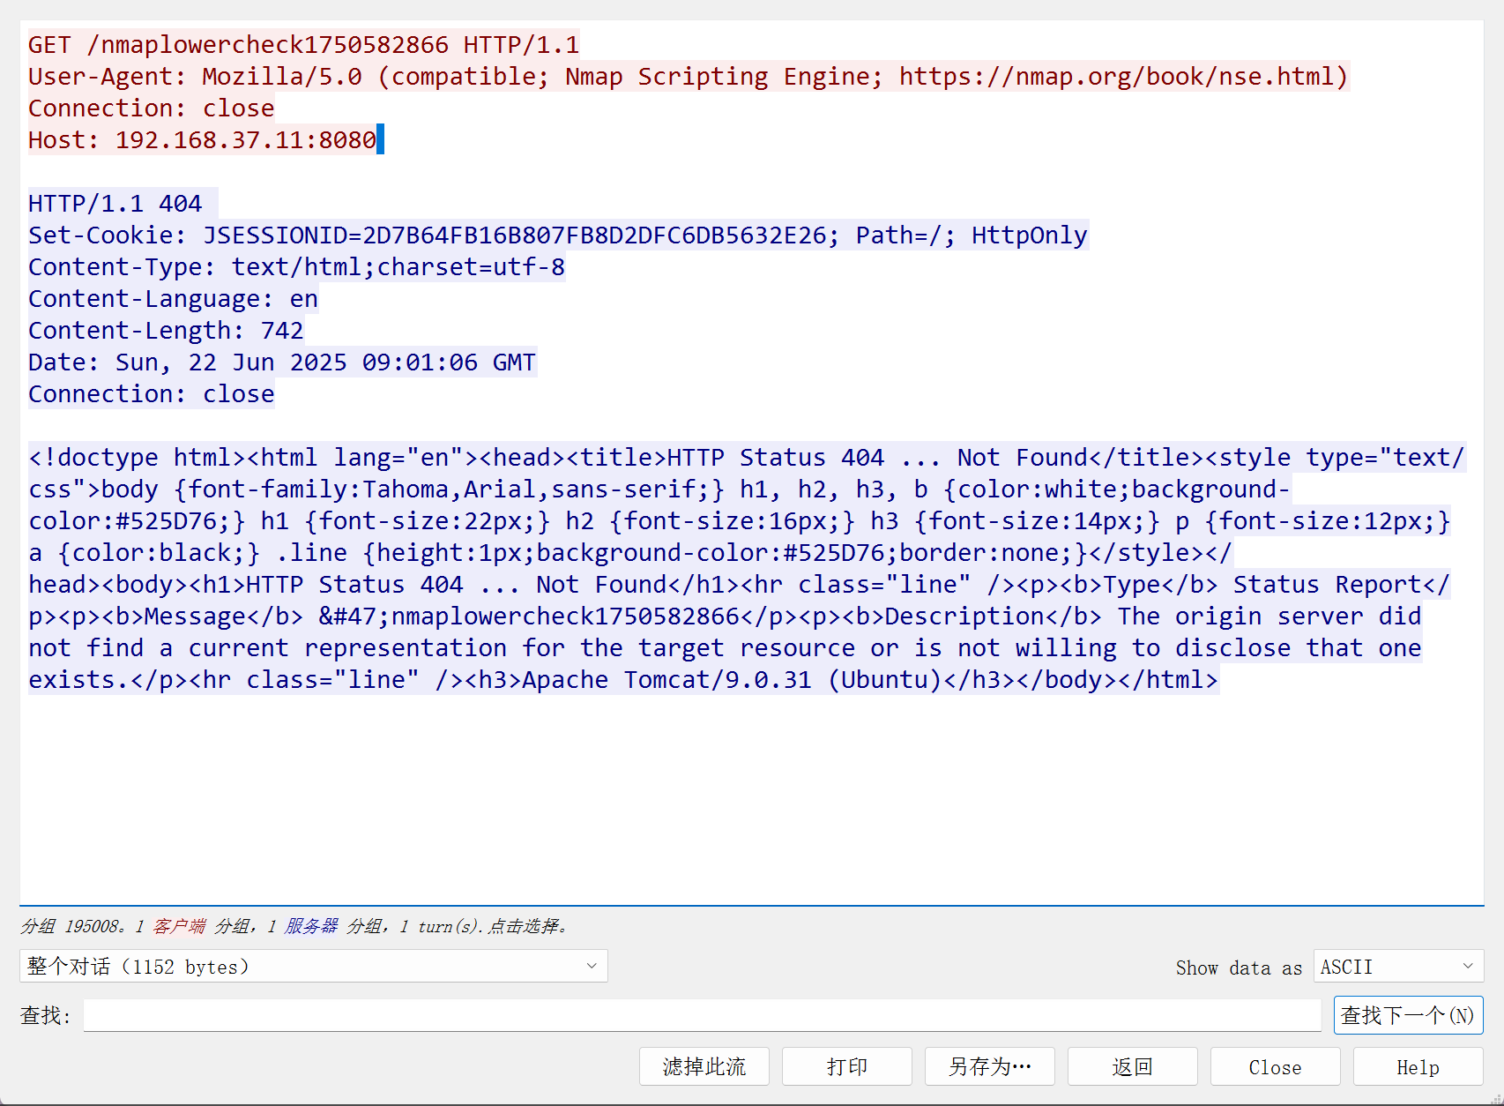The image size is (1504, 1106).
Task: Go back with the 返回 button
Action: coord(1132,1067)
